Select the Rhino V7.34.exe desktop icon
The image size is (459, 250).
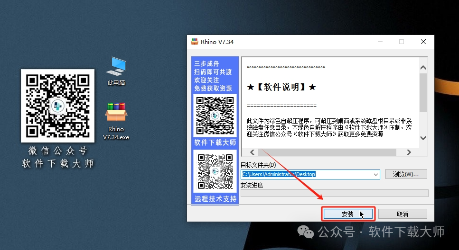click(x=116, y=121)
